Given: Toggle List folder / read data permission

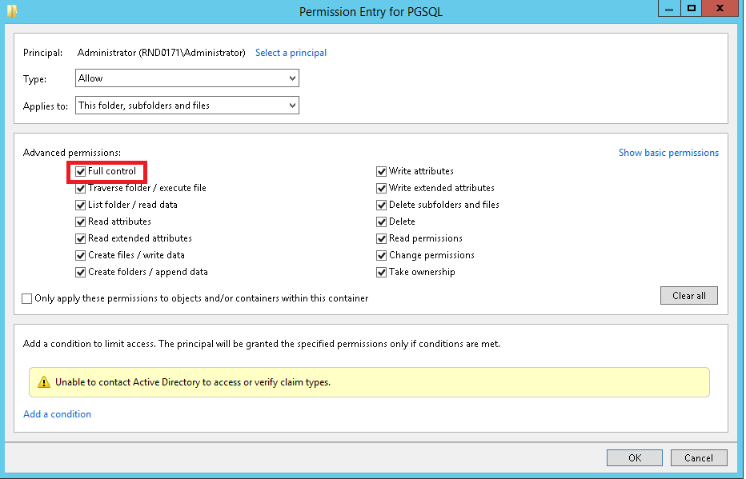Looking at the screenshot, I should click(x=81, y=205).
